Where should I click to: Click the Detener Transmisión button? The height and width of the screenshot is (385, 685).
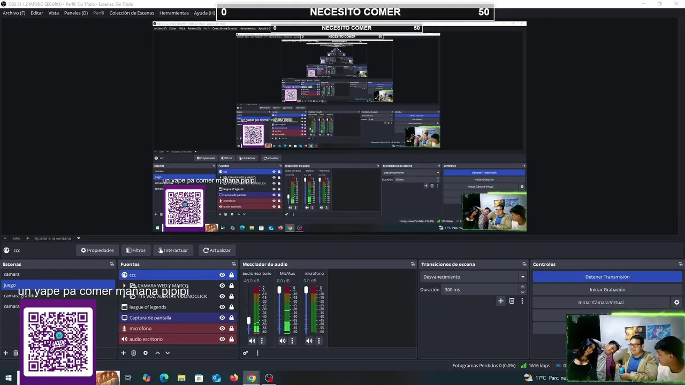point(607,277)
